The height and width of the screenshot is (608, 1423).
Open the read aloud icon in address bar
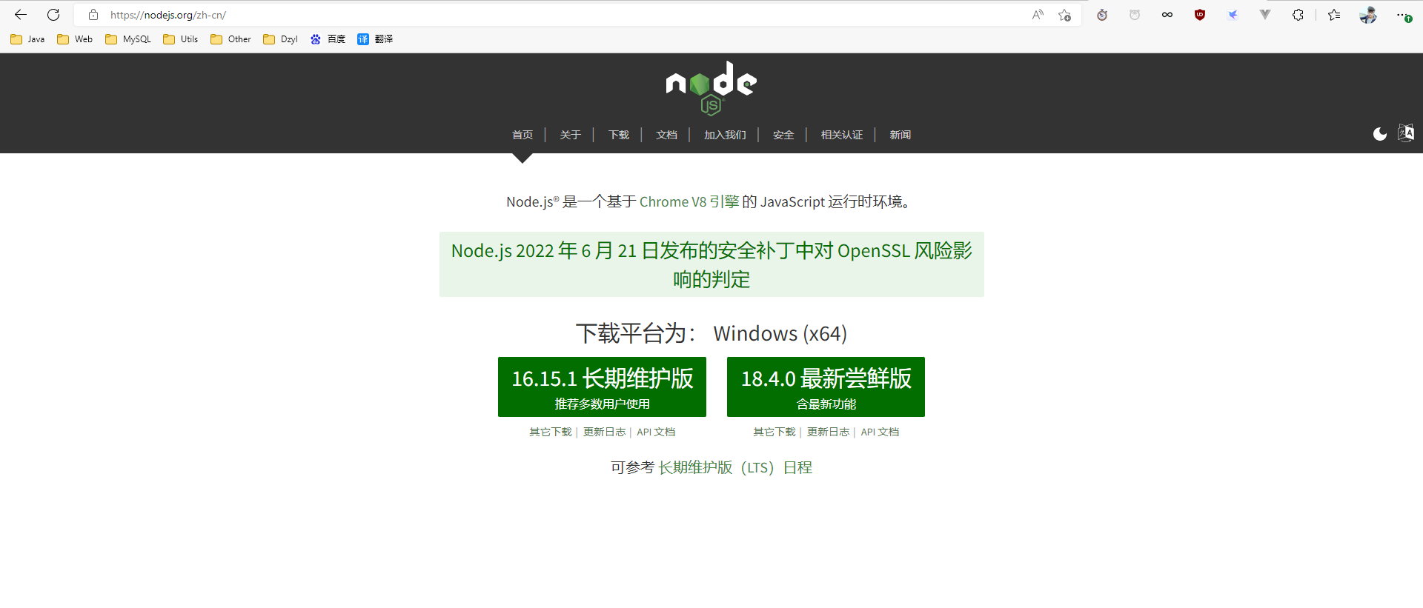click(x=1038, y=15)
